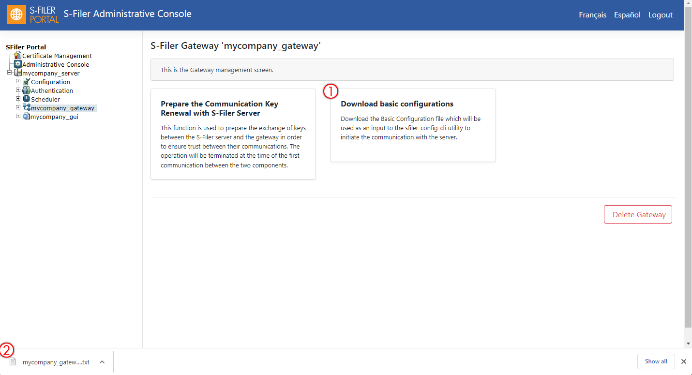Expand the Scheduler tree node
Viewport: 692px width, 375px height.
pos(18,99)
